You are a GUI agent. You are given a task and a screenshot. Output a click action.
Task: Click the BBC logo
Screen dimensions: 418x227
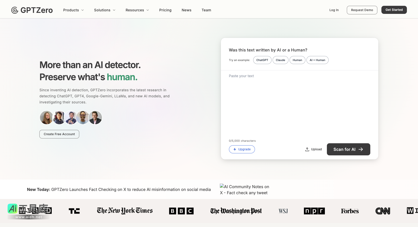click(181, 211)
